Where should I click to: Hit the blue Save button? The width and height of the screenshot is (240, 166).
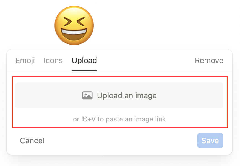[x=210, y=141]
